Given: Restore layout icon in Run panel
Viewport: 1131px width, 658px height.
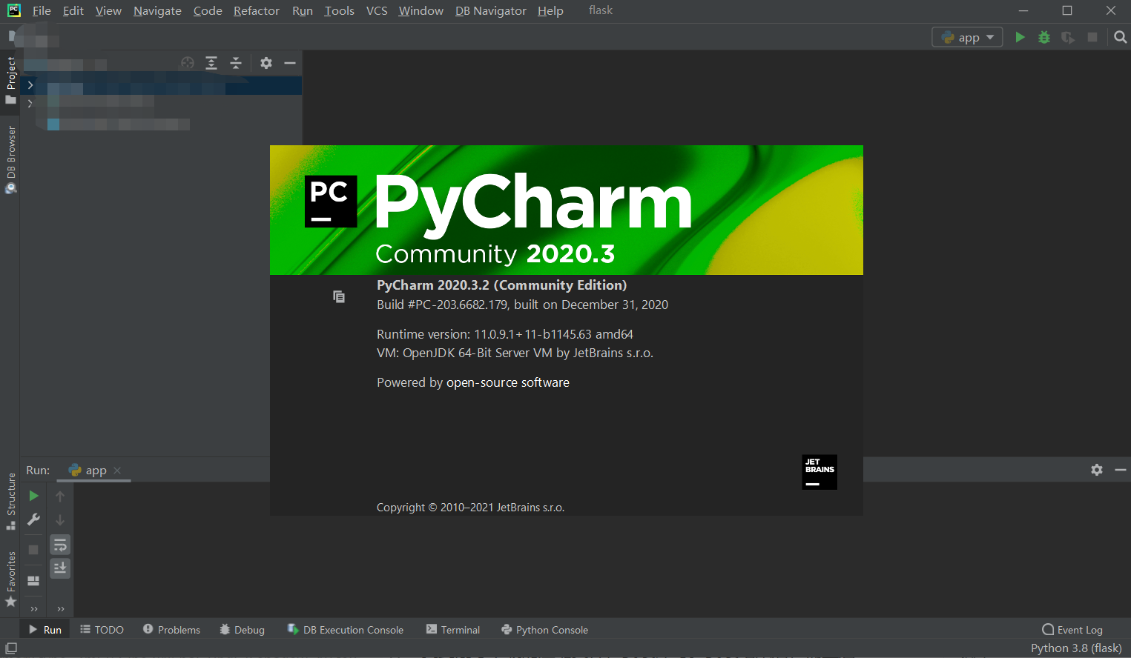Looking at the screenshot, I should [x=33, y=581].
